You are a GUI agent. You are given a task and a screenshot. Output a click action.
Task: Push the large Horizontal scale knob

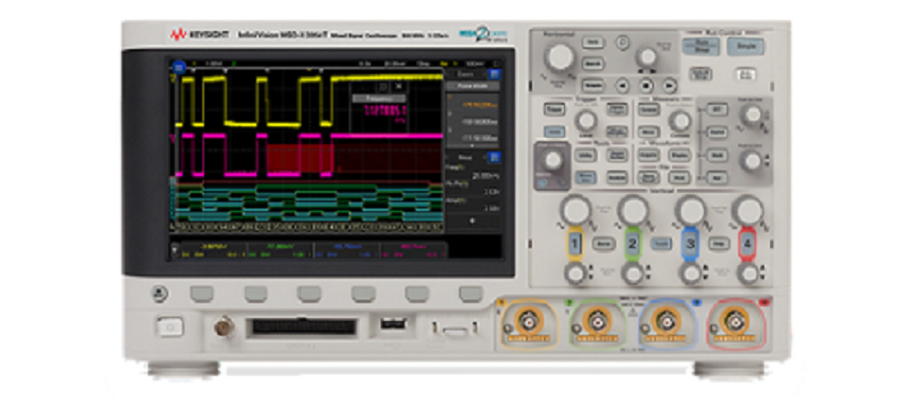coord(559,56)
